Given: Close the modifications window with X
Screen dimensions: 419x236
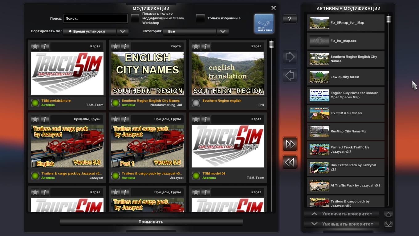Looking at the screenshot, I should click(273, 8).
